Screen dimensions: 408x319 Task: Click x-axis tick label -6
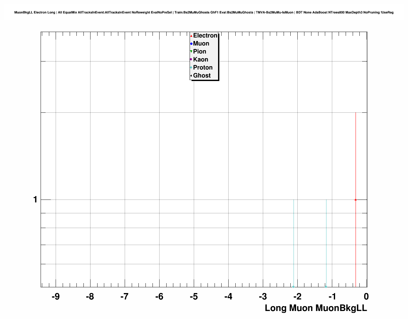tap(159, 297)
